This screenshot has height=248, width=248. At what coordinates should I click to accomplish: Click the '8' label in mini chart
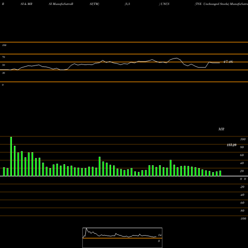pos(159,241)
